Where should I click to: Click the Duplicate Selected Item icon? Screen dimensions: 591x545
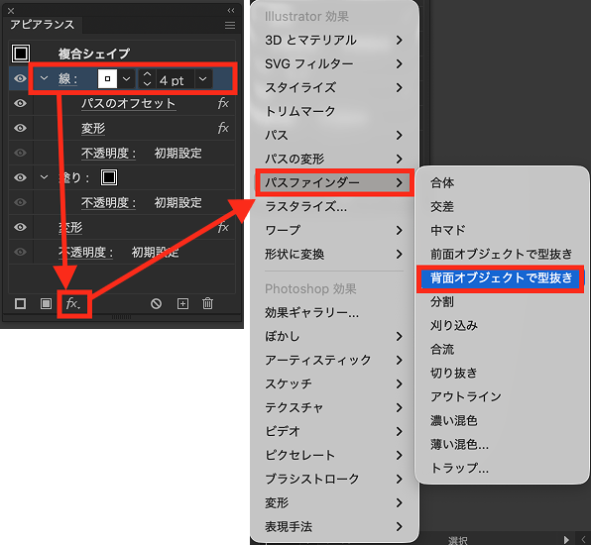(182, 303)
